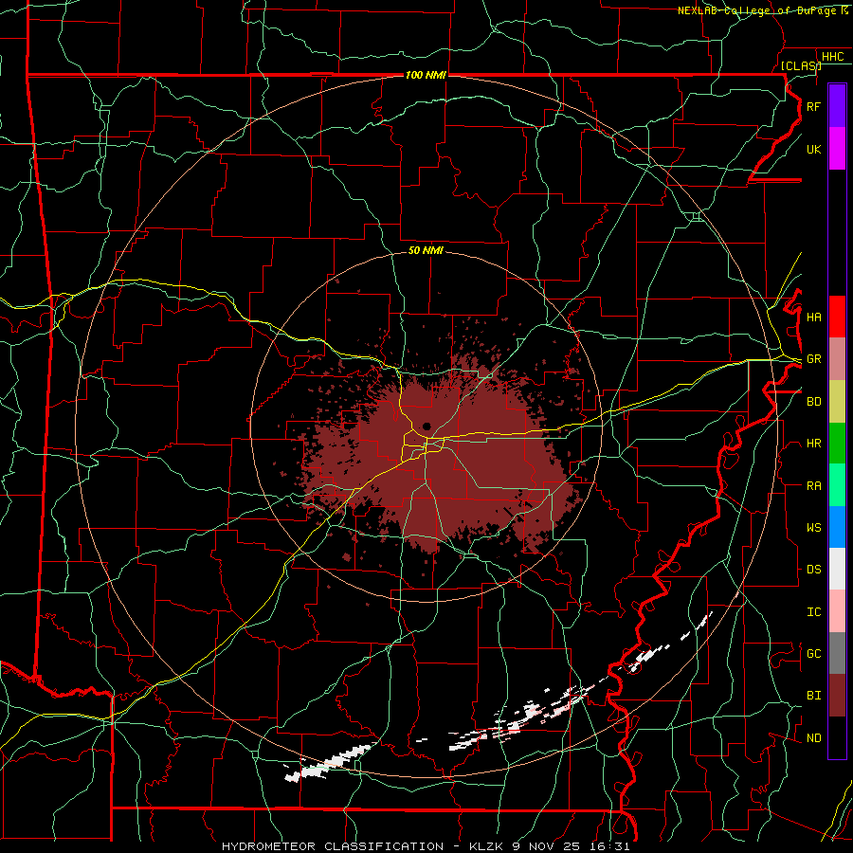Click the gray GC legend swatch
This screenshot has width=853, height=853.
pyautogui.click(x=837, y=653)
